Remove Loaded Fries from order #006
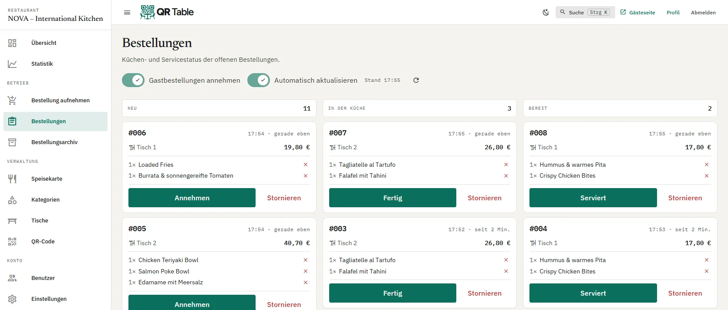The height and width of the screenshot is (310, 728). 306,165
